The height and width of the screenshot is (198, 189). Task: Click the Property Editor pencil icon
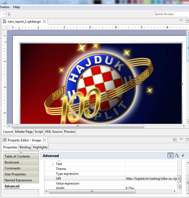[5, 140]
